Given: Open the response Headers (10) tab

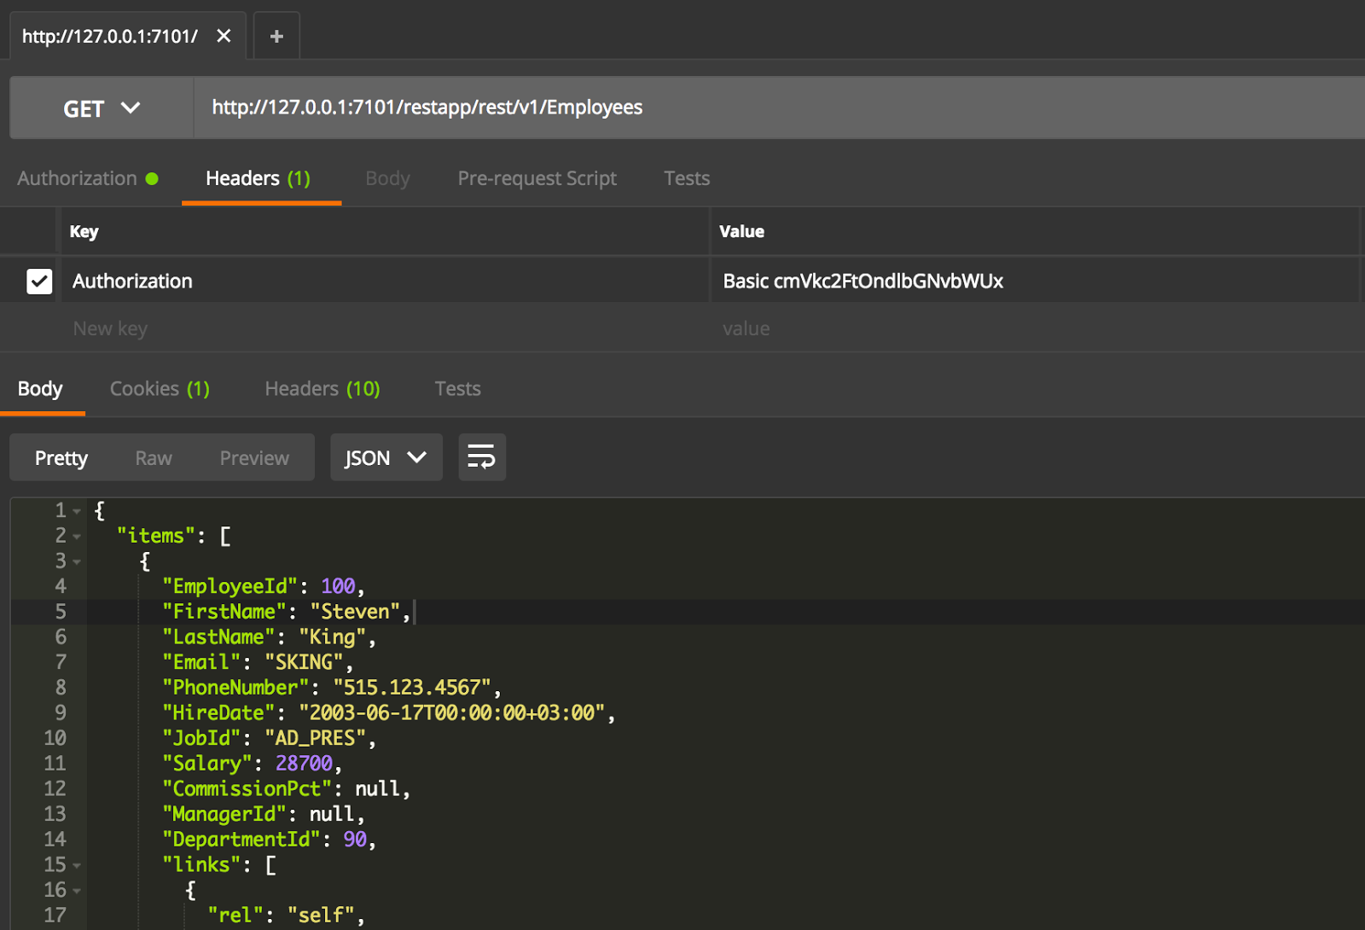Looking at the screenshot, I should coord(322,388).
